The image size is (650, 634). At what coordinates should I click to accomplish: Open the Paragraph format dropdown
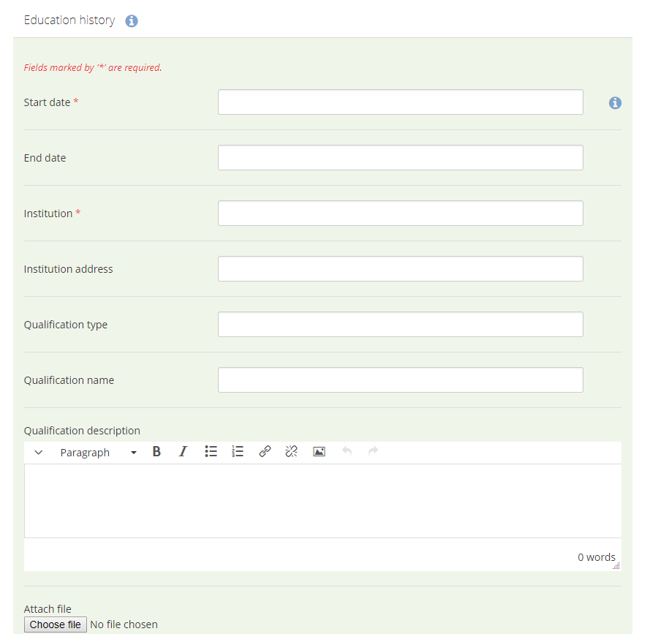click(98, 453)
